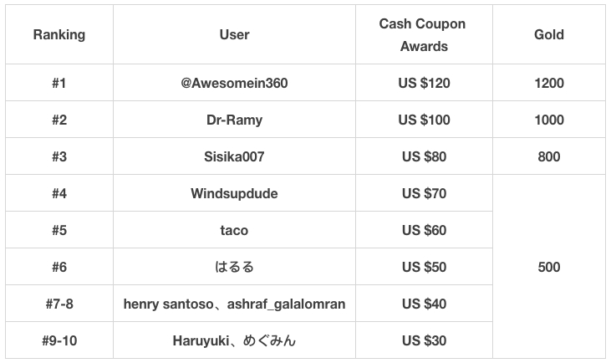This screenshot has width=611, height=363.
Task: Select the Cash Coupon Awards header
Action: (x=424, y=34)
